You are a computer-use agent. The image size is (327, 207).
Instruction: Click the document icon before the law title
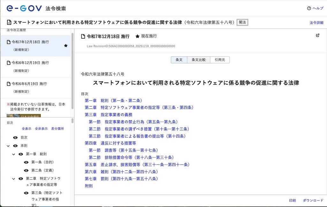tap(9, 22)
